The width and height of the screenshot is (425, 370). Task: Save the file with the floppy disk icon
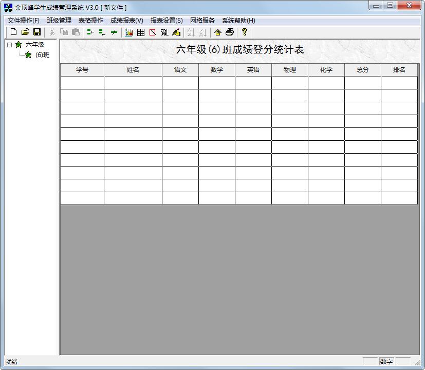point(37,32)
